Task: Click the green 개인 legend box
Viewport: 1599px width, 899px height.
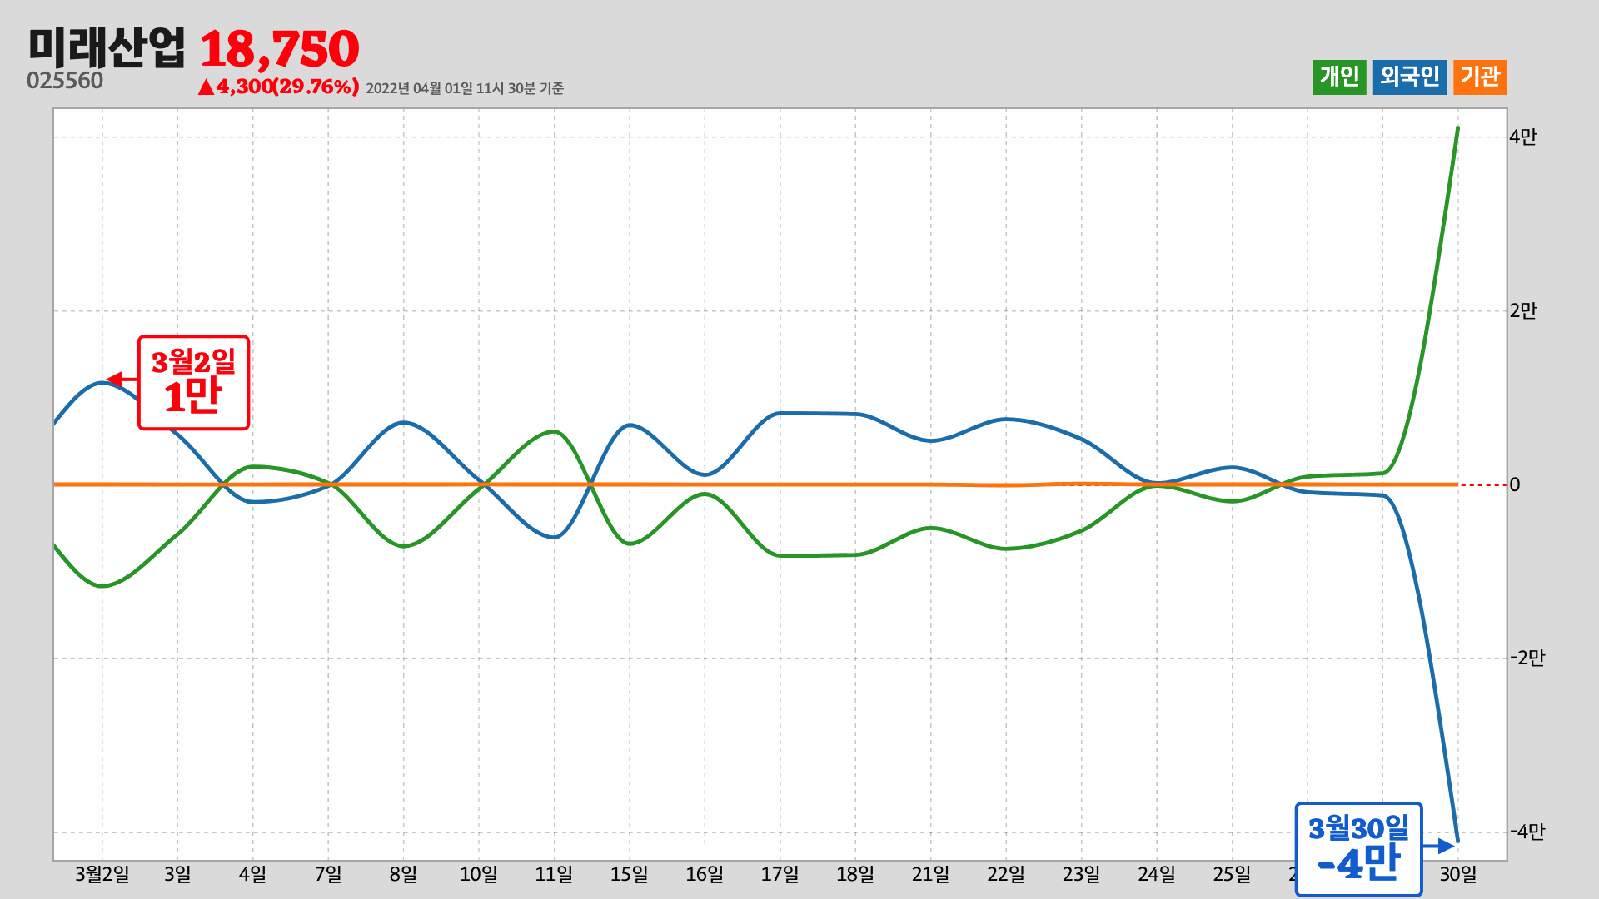Action: (1339, 77)
